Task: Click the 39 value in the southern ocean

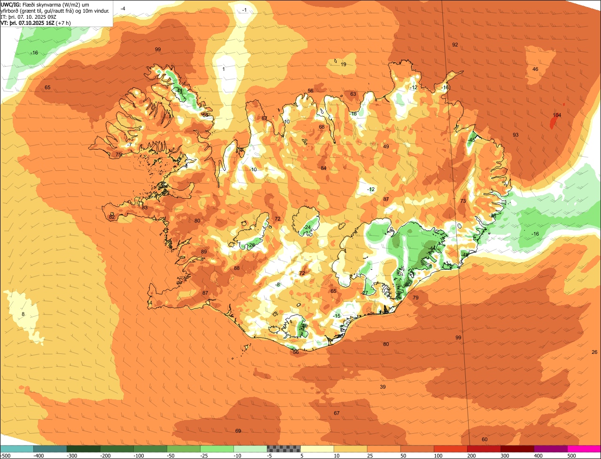Action: (x=383, y=387)
